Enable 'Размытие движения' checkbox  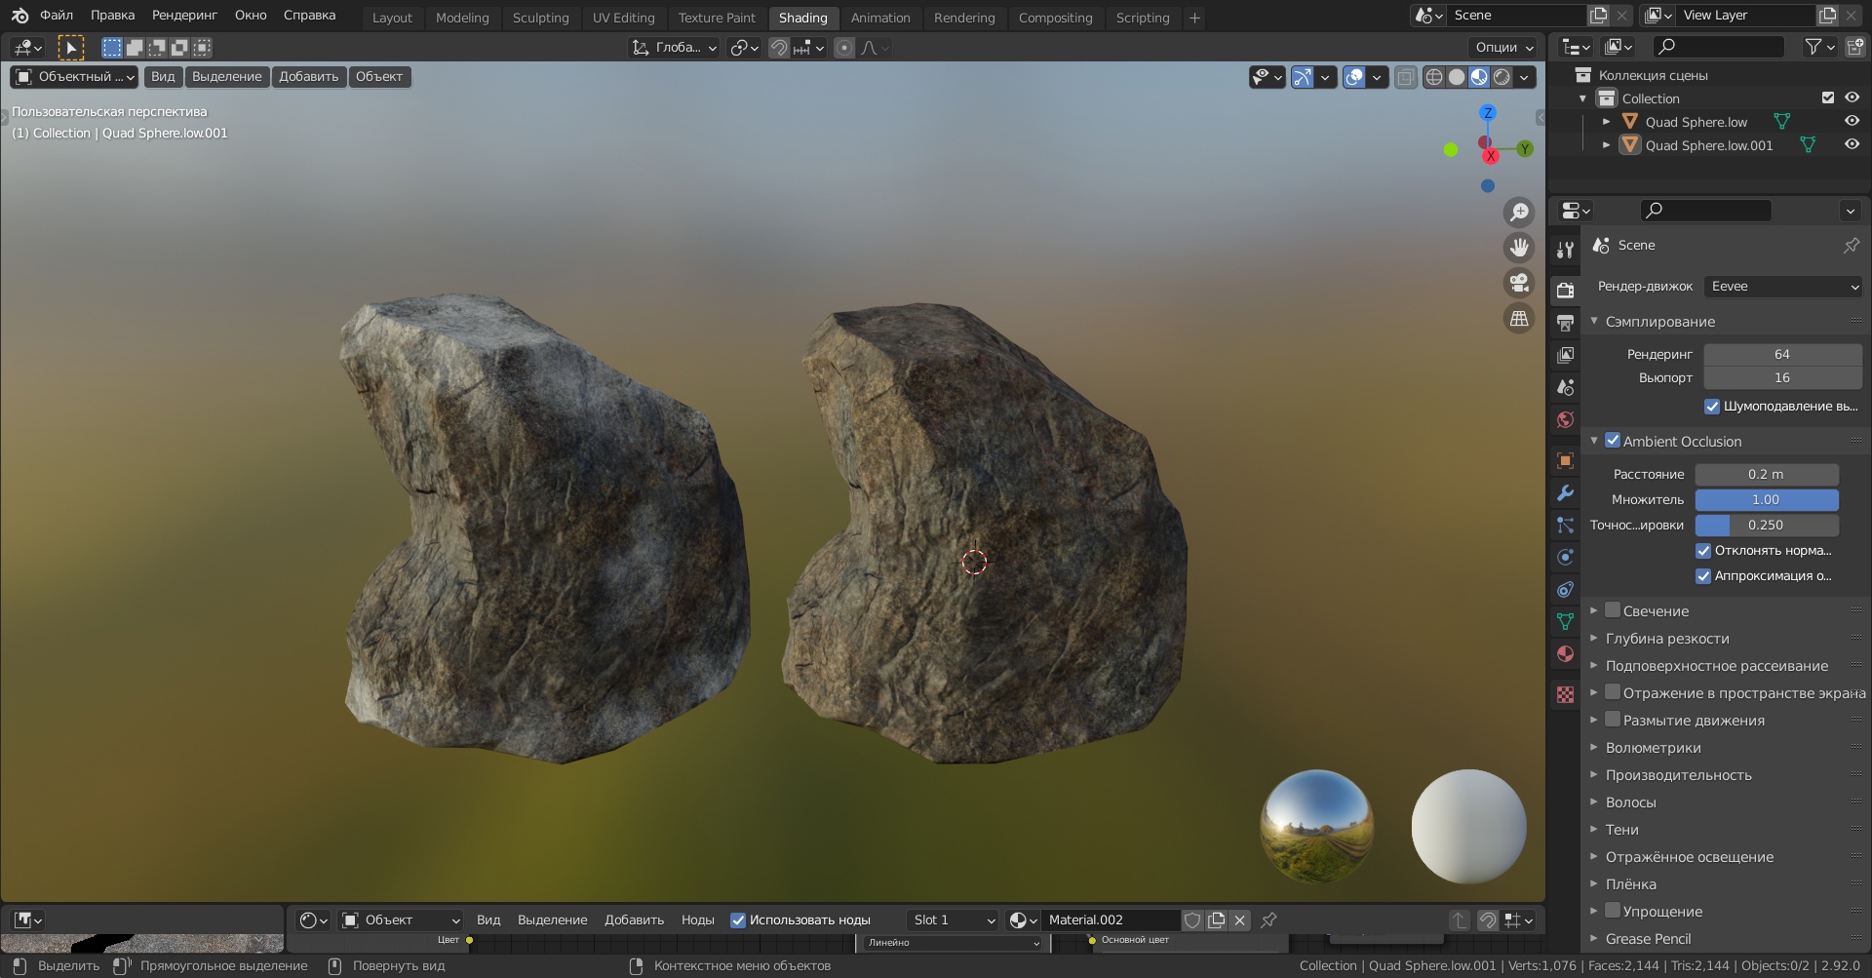click(1613, 720)
